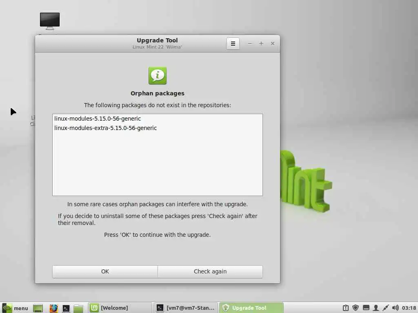Open the notifications tray icon

pos(346,308)
